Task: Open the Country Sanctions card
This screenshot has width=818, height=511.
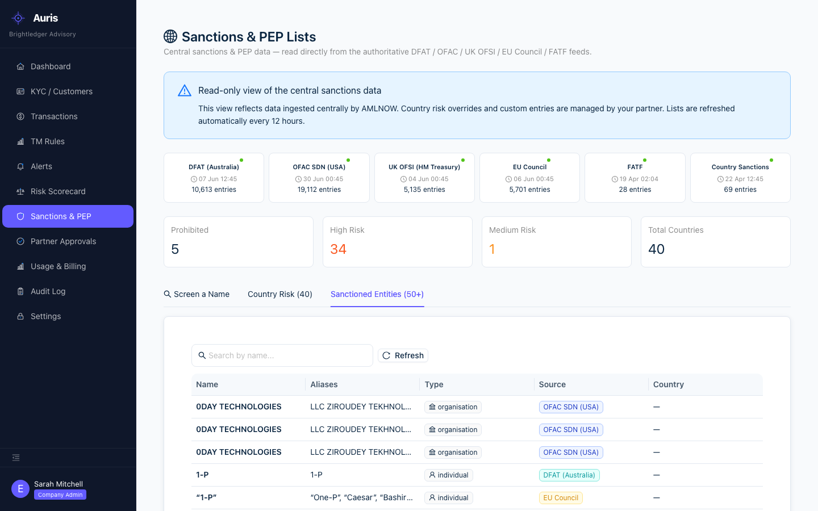Action: tap(740, 178)
